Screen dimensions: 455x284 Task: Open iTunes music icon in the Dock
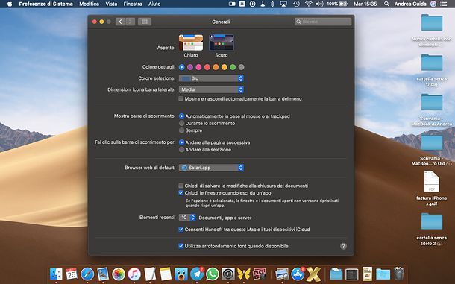coord(134,274)
